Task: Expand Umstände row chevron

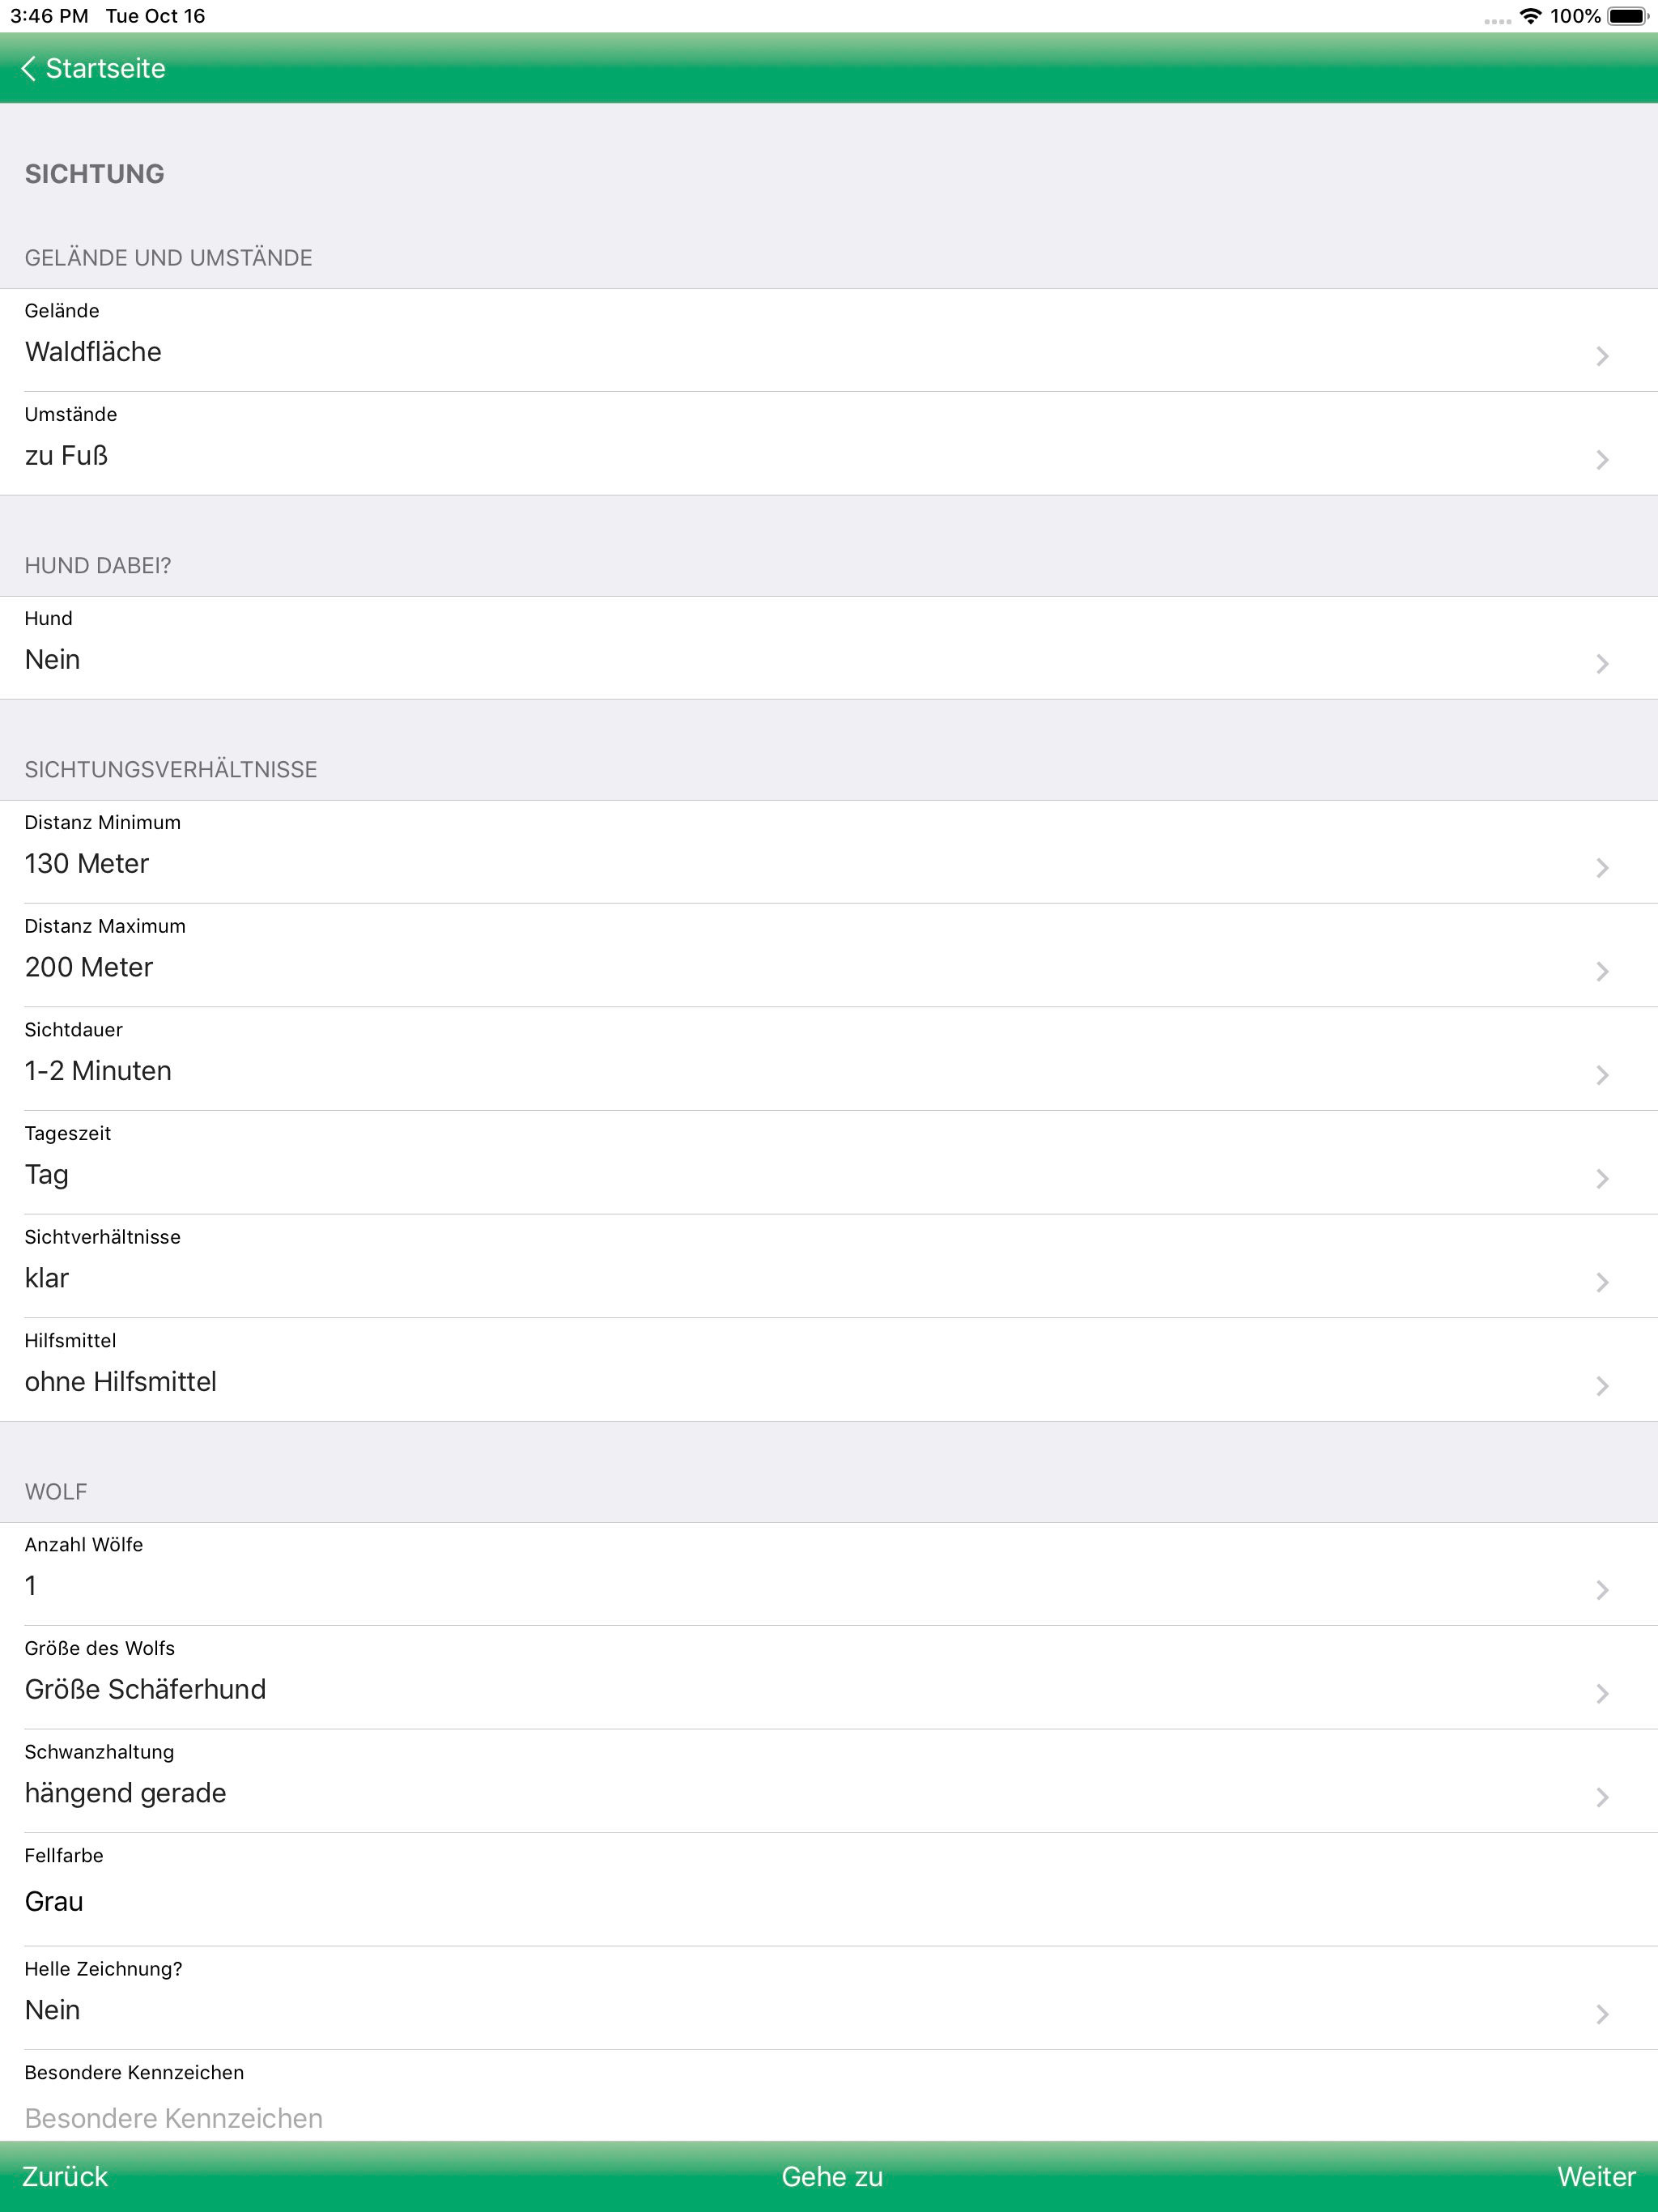Action: coord(1602,460)
